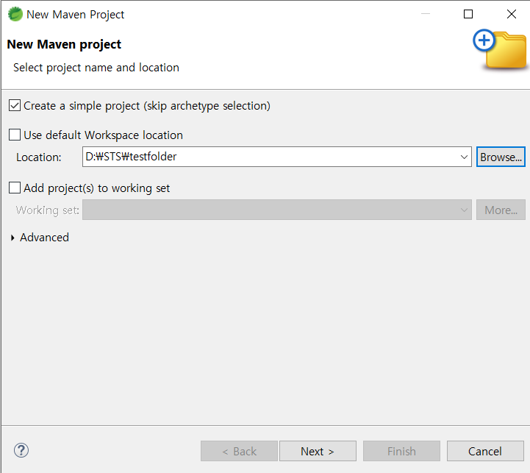530x473 pixels.
Task: Click the Browse... button
Action: pyautogui.click(x=501, y=157)
